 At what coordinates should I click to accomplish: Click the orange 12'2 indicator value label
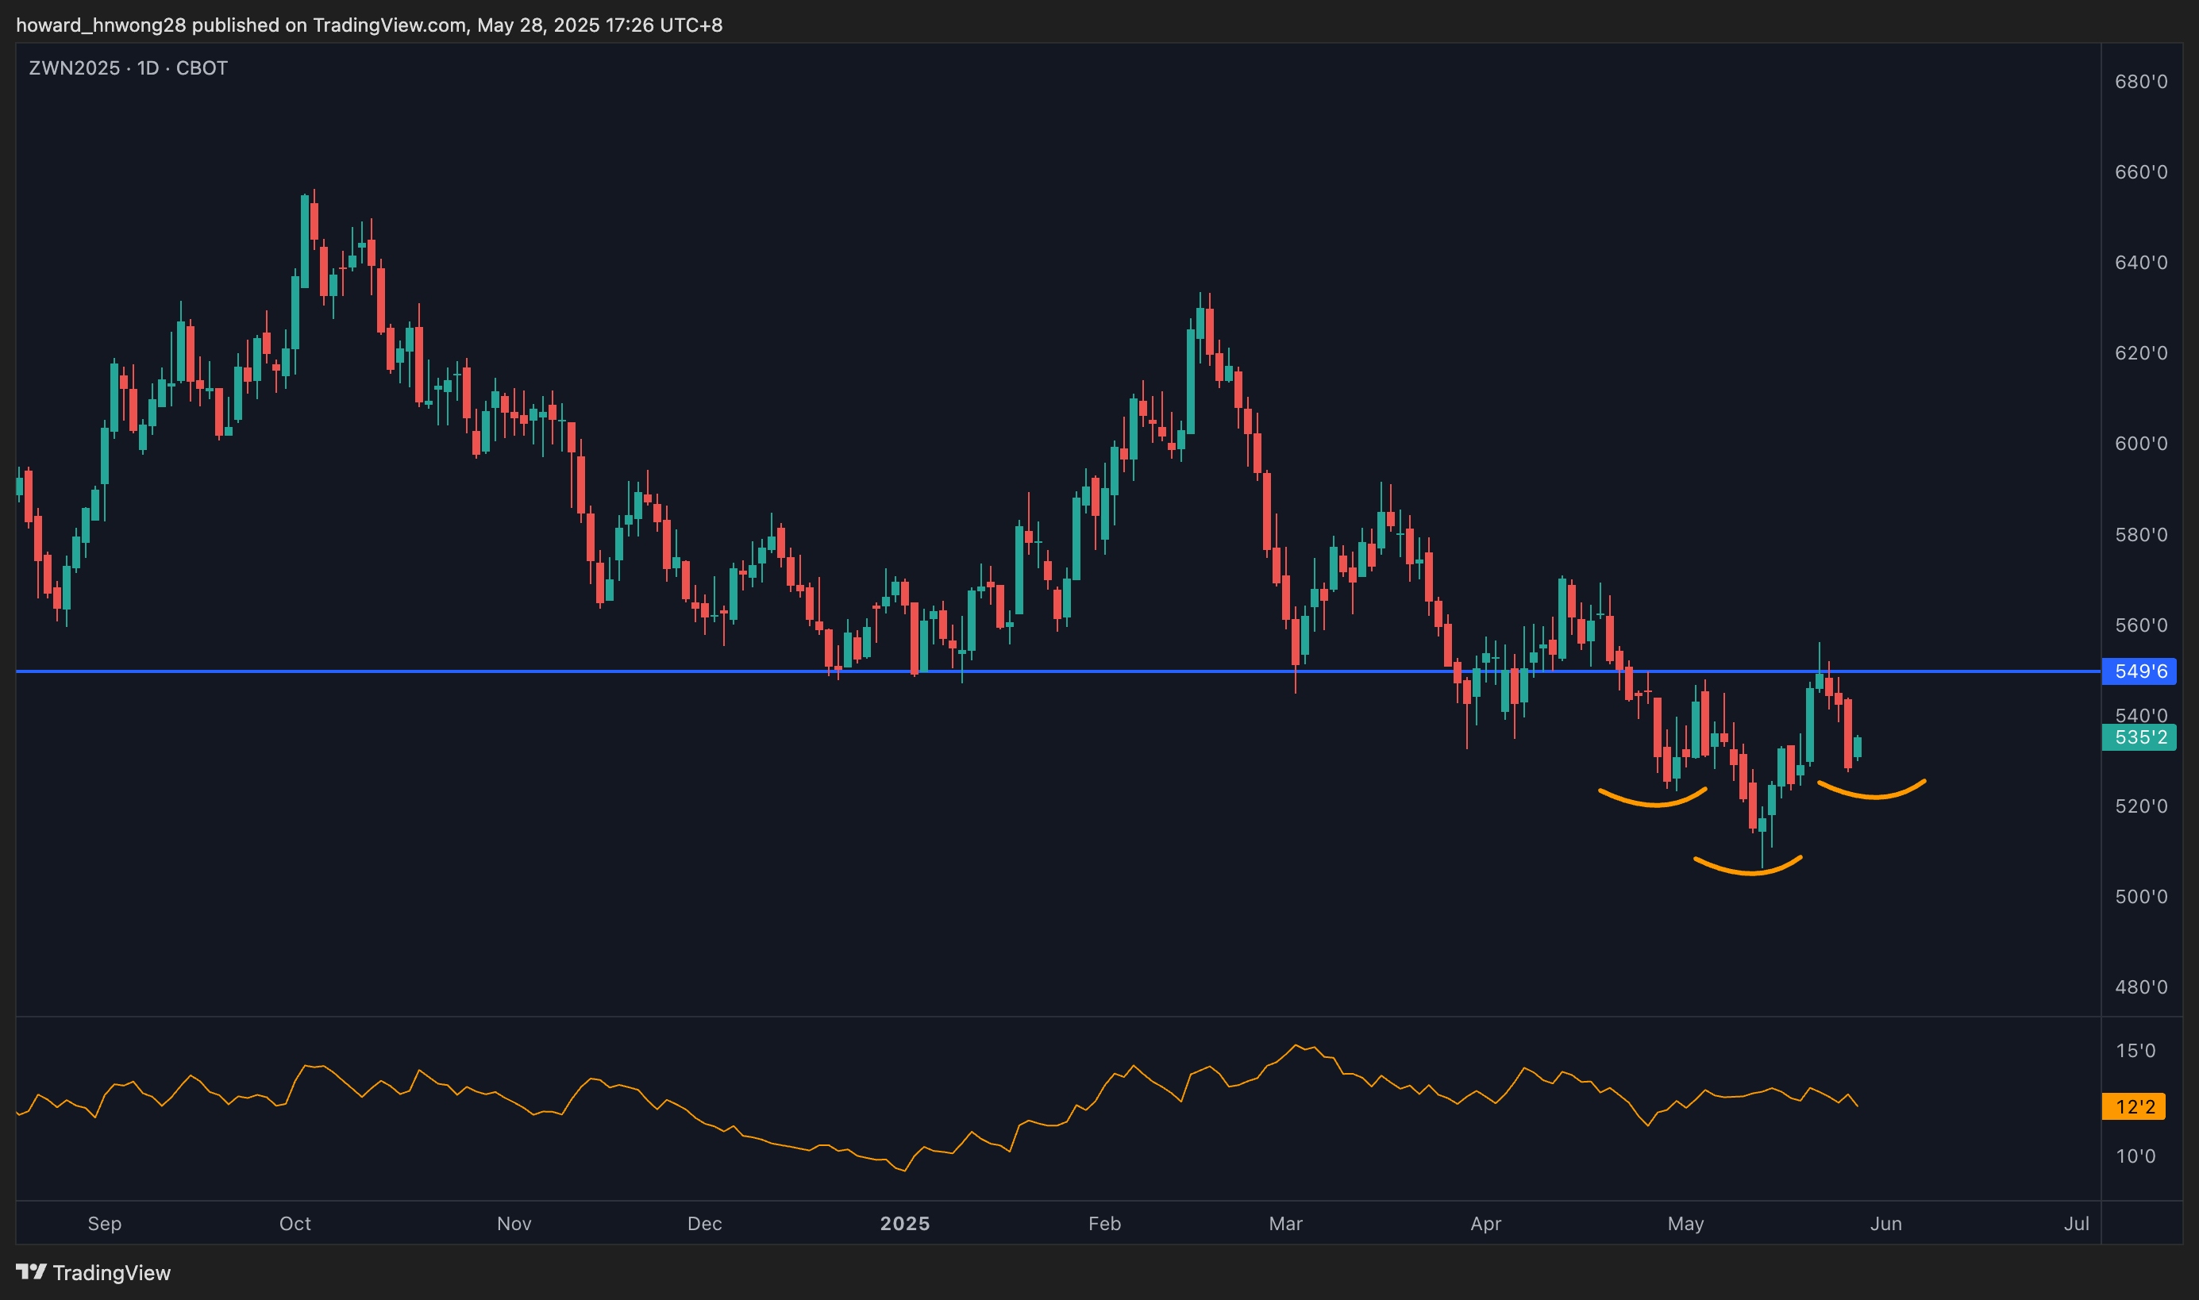(2133, 1106)
